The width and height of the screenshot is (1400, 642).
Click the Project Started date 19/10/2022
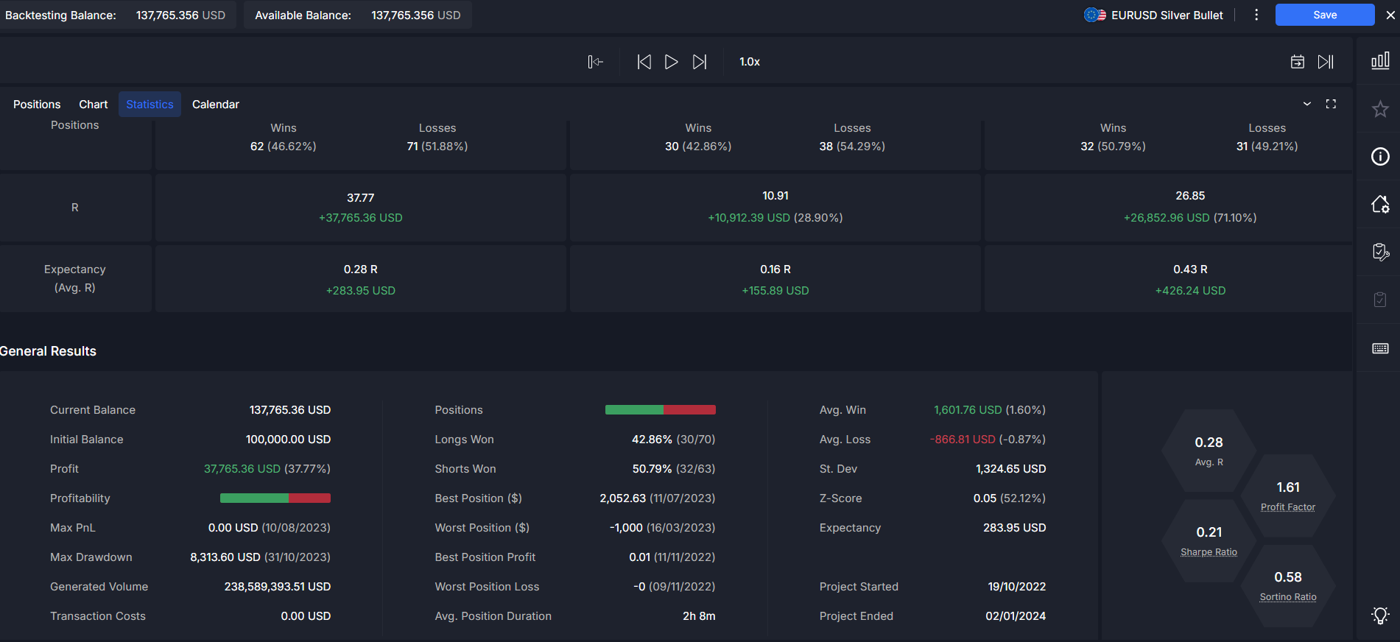1016,587
